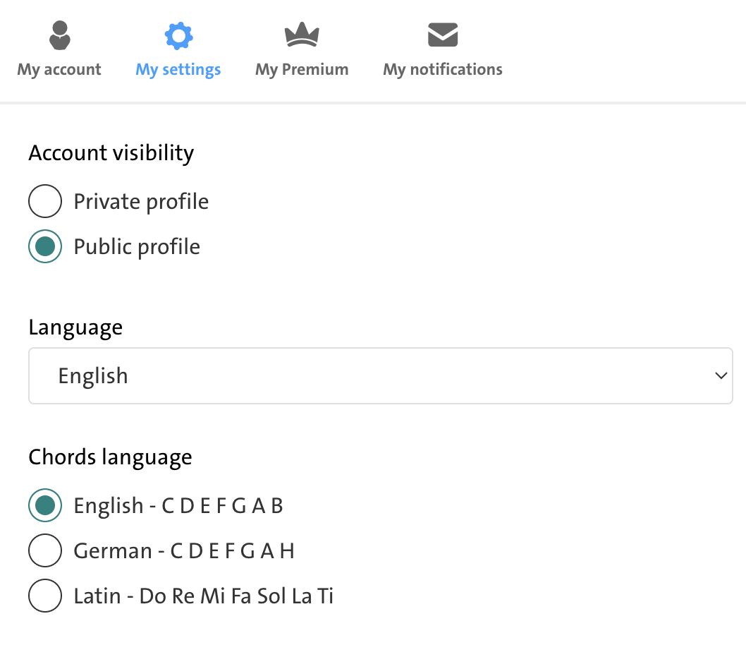Click the Private profile label text
The width and height of the screenshot is (746, 645).
(141, 202)
